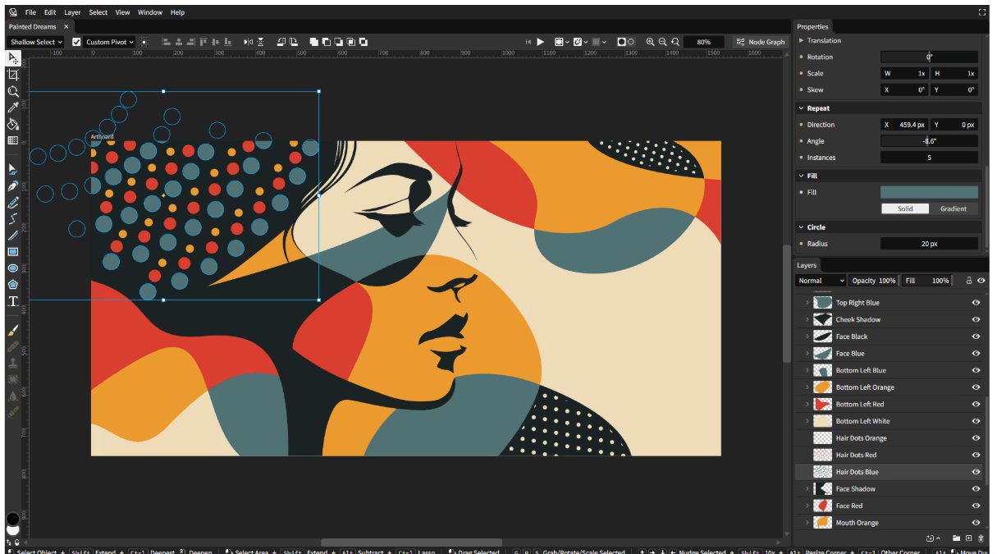Image resolution: width=997 pixels, height=554 pixels.
Task: Select the Hair Dots Orange layer
Action: pos(890,438)
